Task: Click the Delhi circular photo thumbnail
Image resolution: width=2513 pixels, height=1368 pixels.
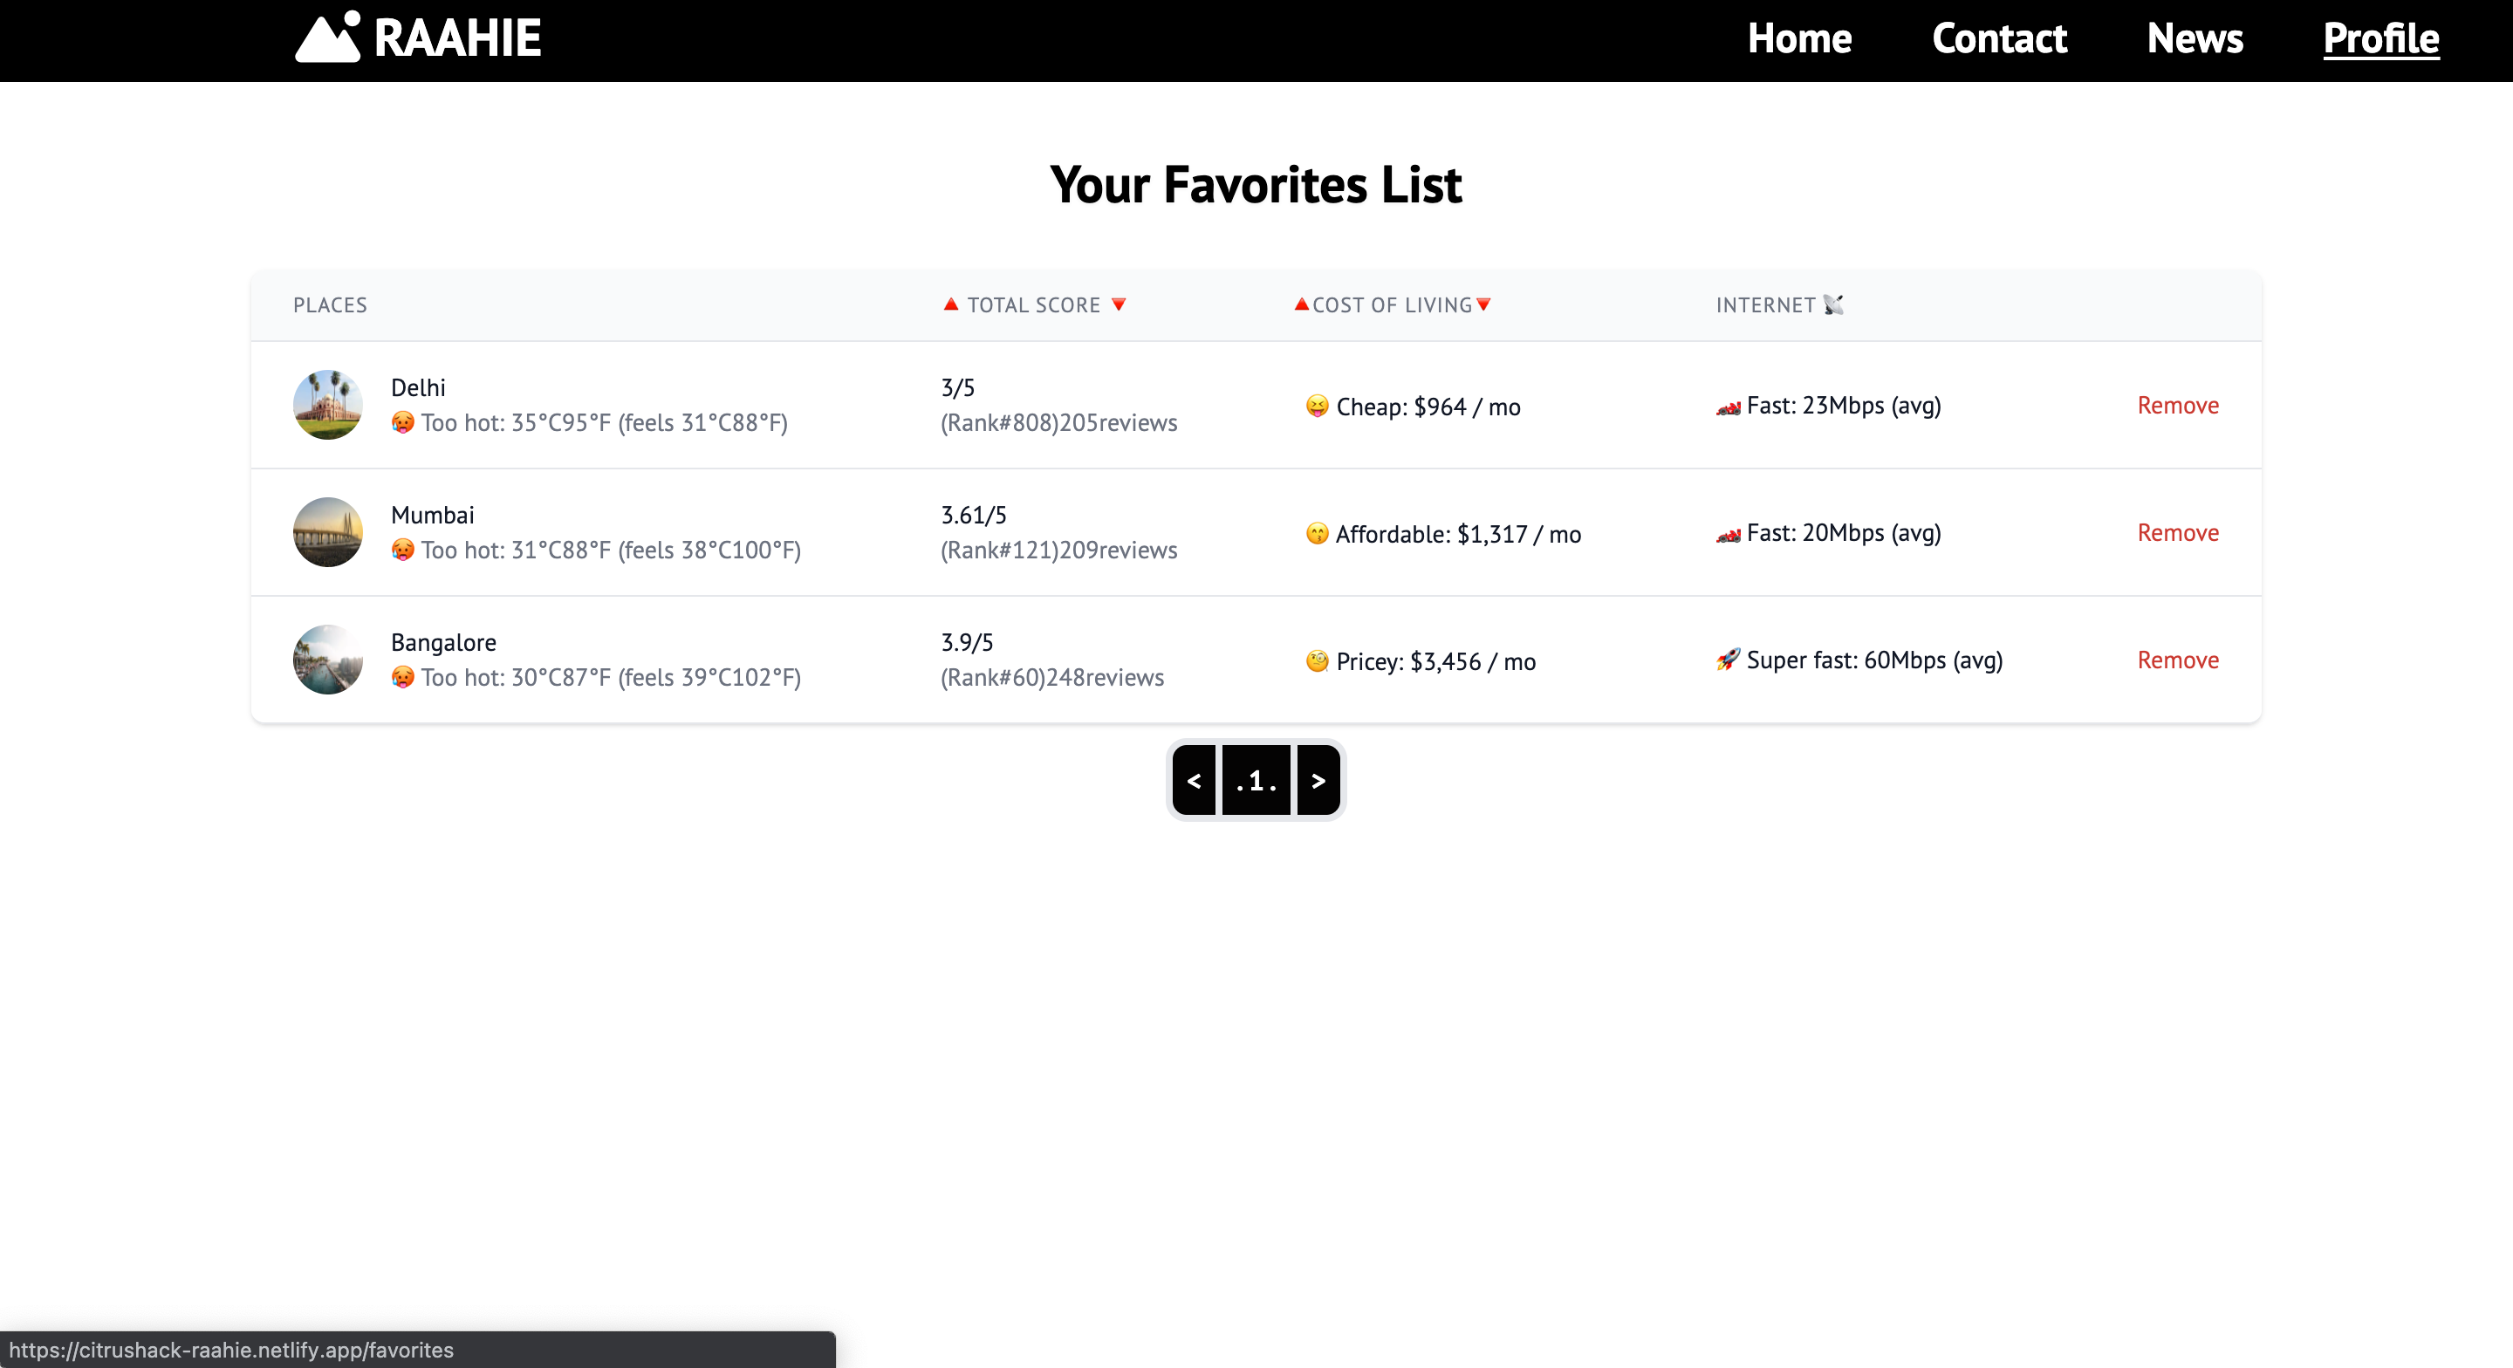Action: (x=328, y=404)
